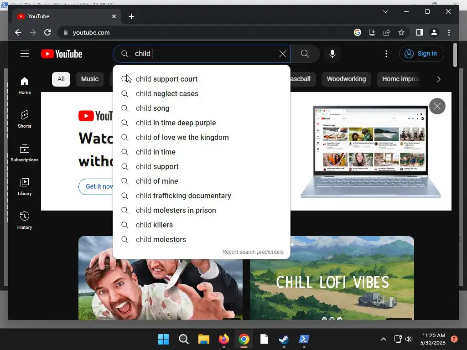Open the volume control in system tray
This screenshot has height=350, width=467.
point(409,339)
